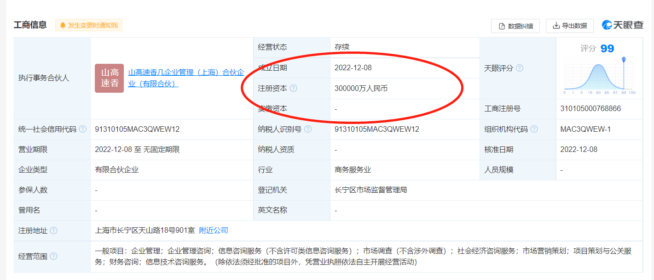
Task: Click the 山高速香 company logo thumbnail
Action: click(109, 78)
